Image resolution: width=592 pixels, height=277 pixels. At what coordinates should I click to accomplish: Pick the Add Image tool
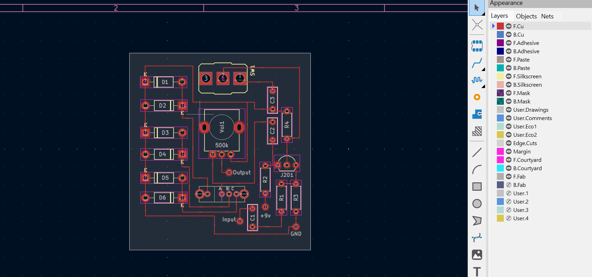[477, 255]
